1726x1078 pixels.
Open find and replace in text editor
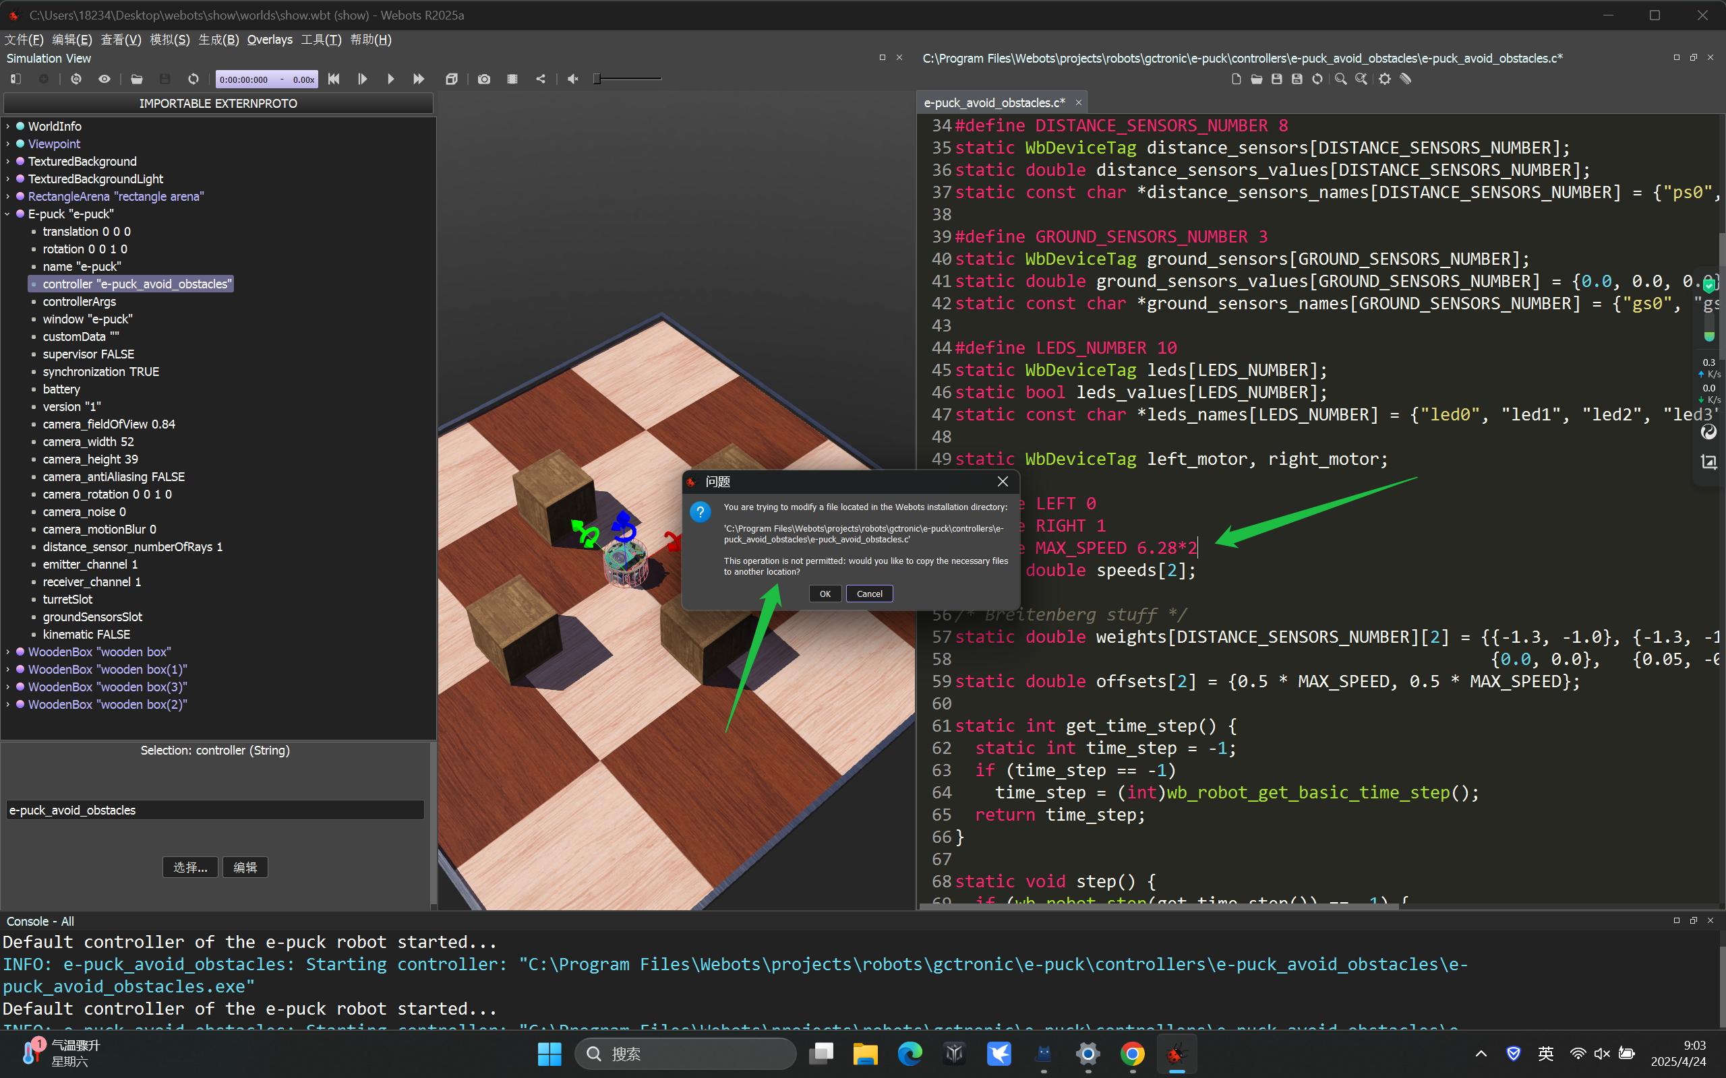coord(1361,79)
